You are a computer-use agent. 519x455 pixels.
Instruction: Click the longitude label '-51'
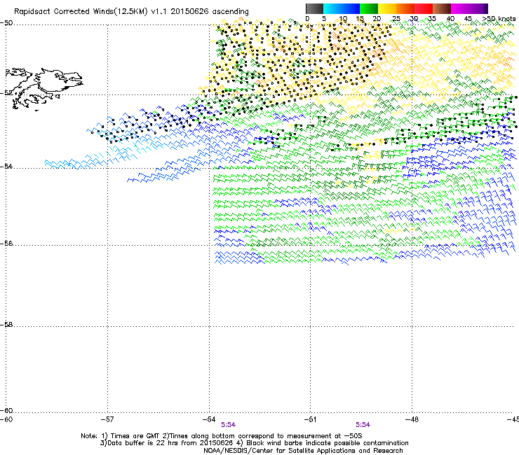(310, 419)
